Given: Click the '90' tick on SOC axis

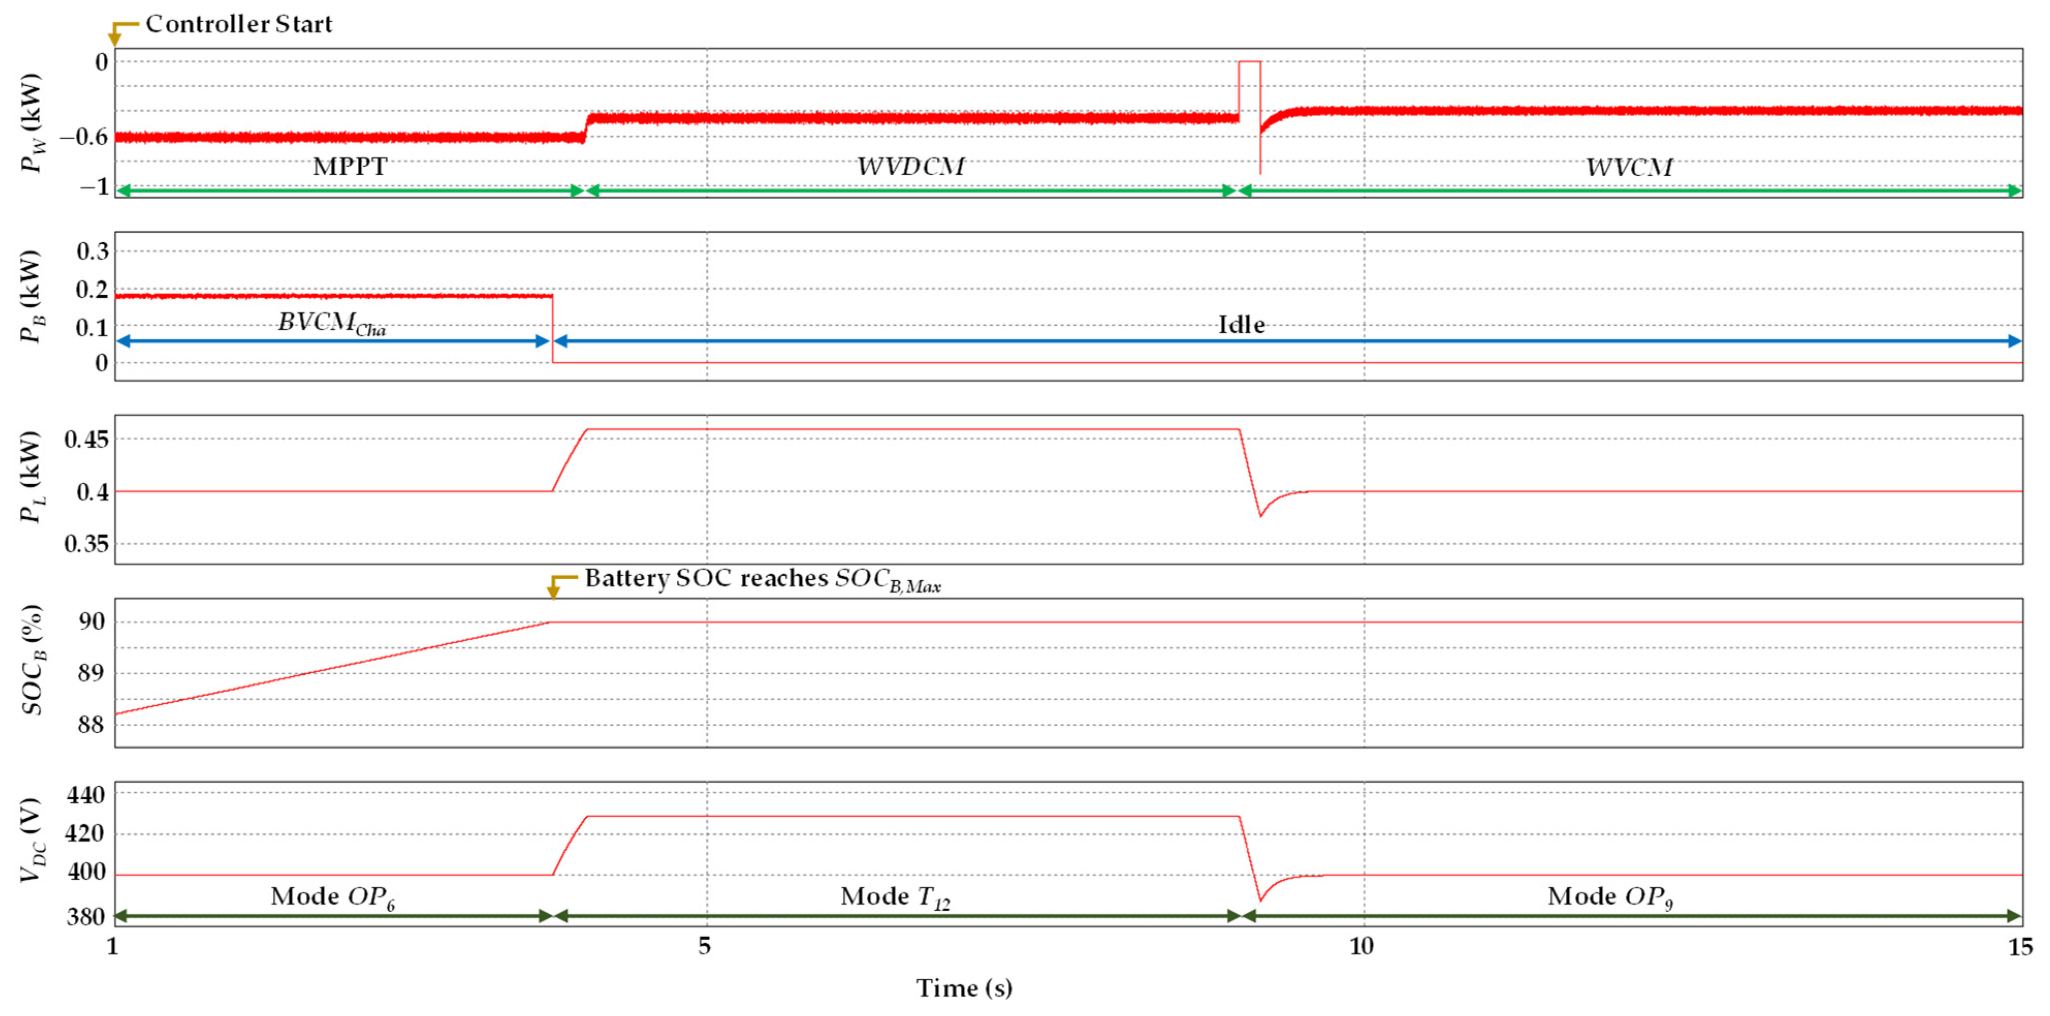Looking at the screenshot, I should point(91,622).
